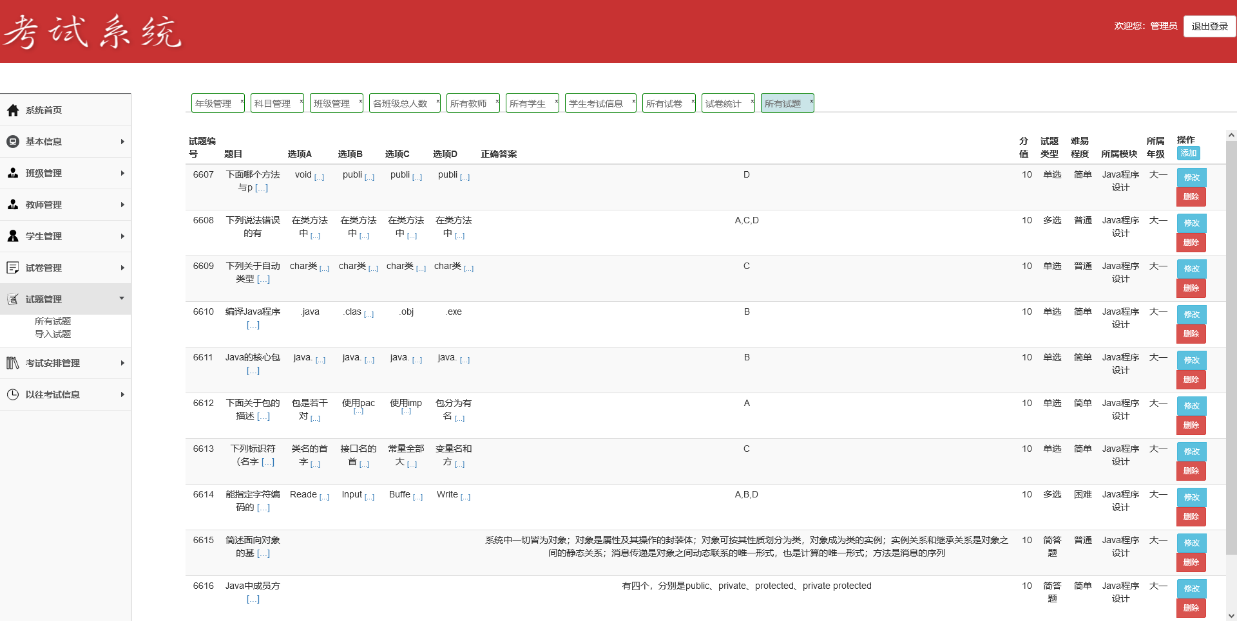Expand truncated option D of question 6614
Screen dimensions: 1237x621
tap(466, 497)
